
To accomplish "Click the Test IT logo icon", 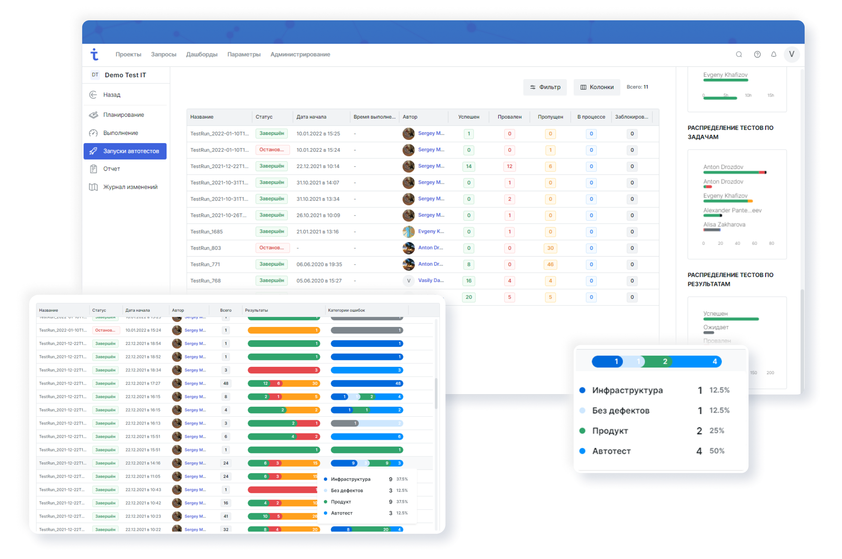I will coord(94,54).
